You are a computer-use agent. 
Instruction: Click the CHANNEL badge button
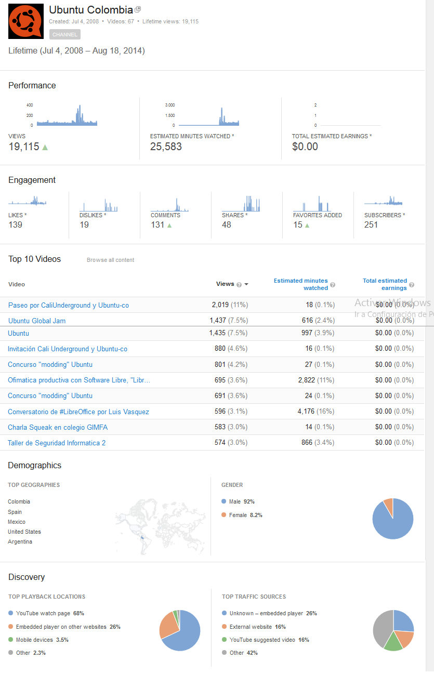pyautogui.click(x=65, y=34)
